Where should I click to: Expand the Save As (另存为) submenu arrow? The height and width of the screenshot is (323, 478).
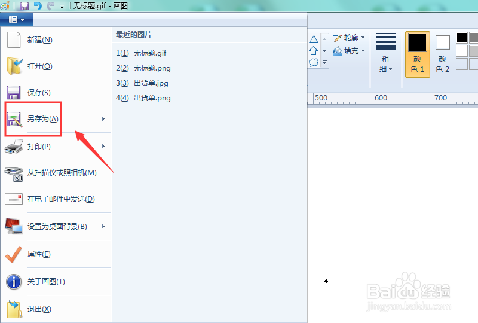click(103, 119)
